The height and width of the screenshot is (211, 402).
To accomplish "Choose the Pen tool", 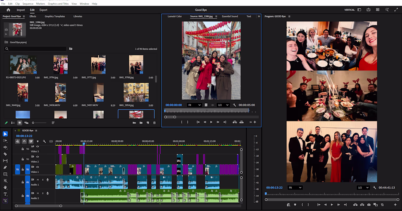I will click(5, 167).
